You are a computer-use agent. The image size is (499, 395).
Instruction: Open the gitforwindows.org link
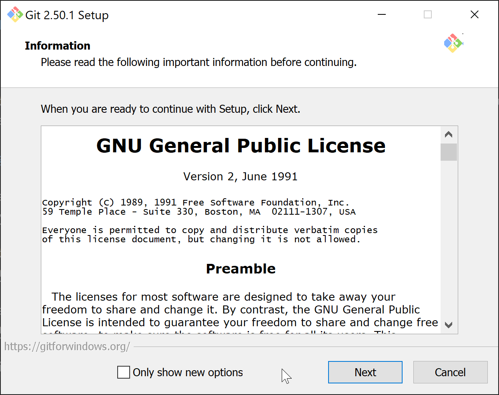click(67, 346)
